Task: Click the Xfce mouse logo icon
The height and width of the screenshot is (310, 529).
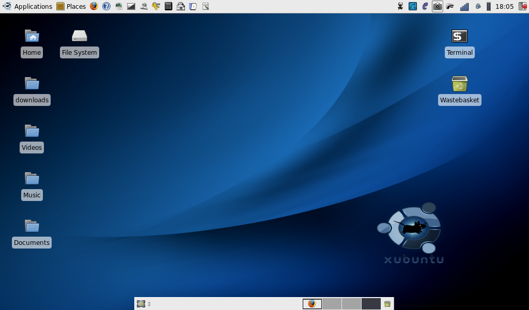Action: [x=7, y=6]
